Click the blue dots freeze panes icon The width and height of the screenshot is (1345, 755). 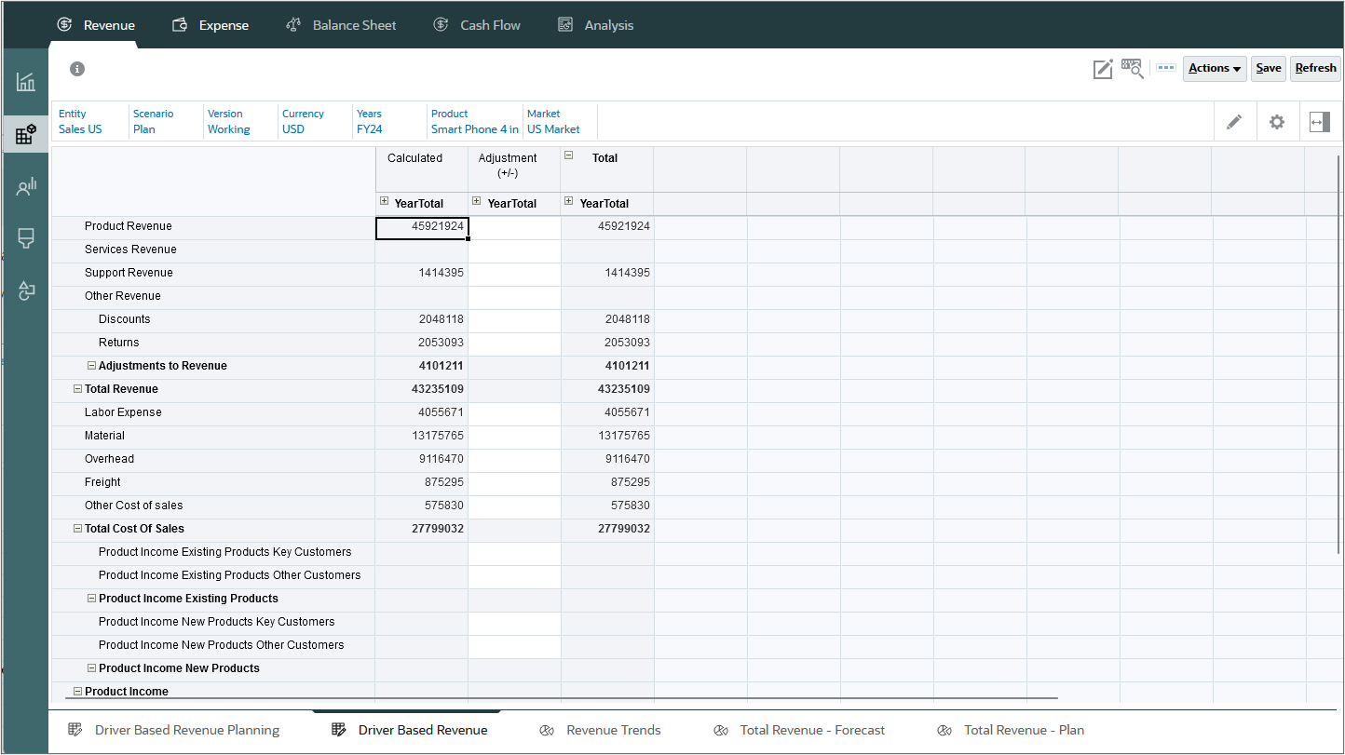pos(1165,68)
